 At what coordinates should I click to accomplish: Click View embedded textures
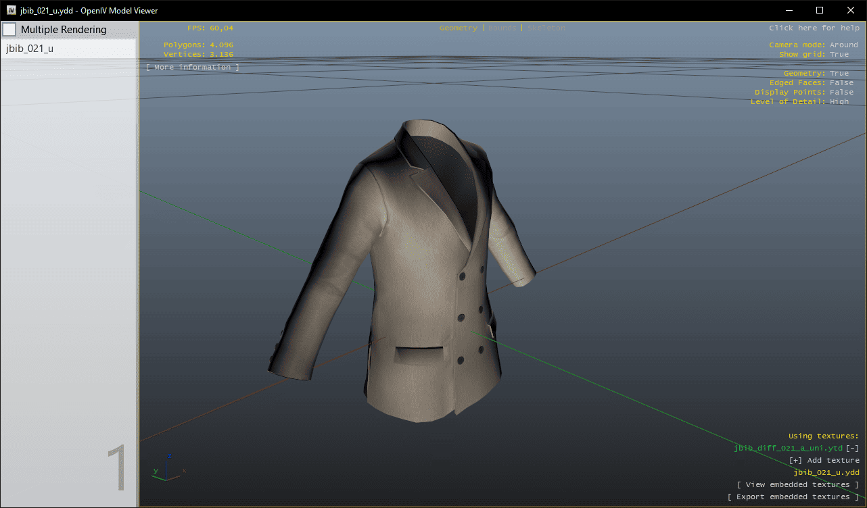[x=797, y=485]
